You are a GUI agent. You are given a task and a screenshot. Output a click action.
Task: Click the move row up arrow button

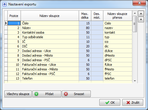[x=141, y=14]
